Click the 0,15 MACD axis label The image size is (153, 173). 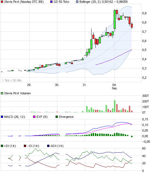click(x=145, y=119)
